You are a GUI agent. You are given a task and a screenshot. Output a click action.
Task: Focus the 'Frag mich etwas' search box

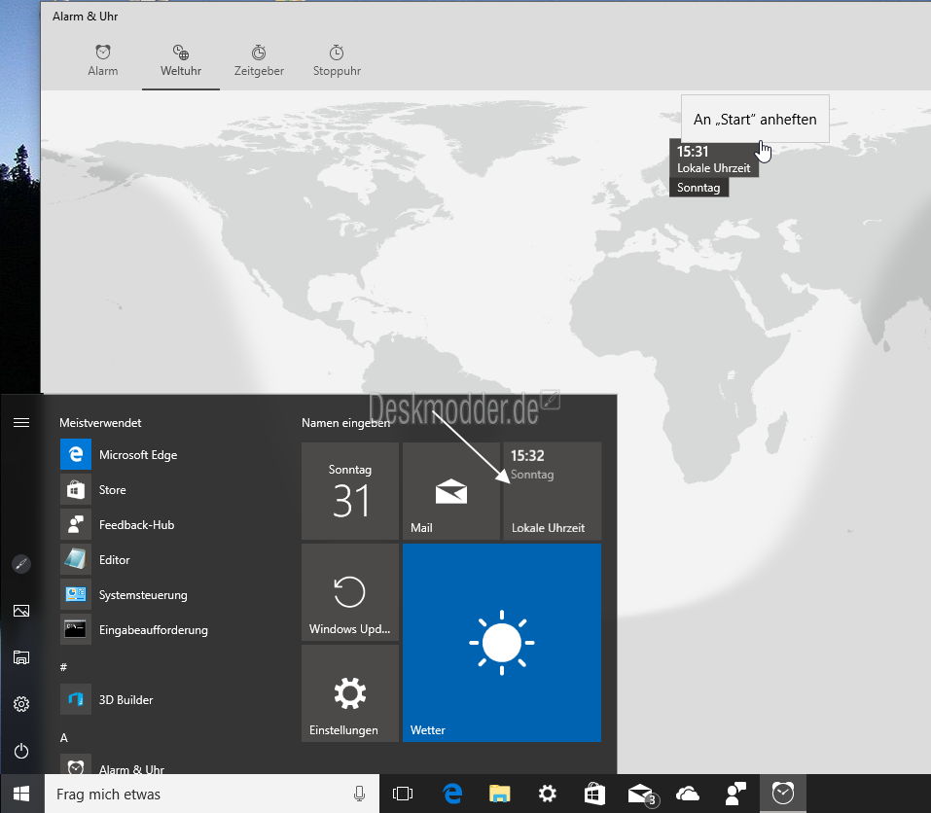211,794
